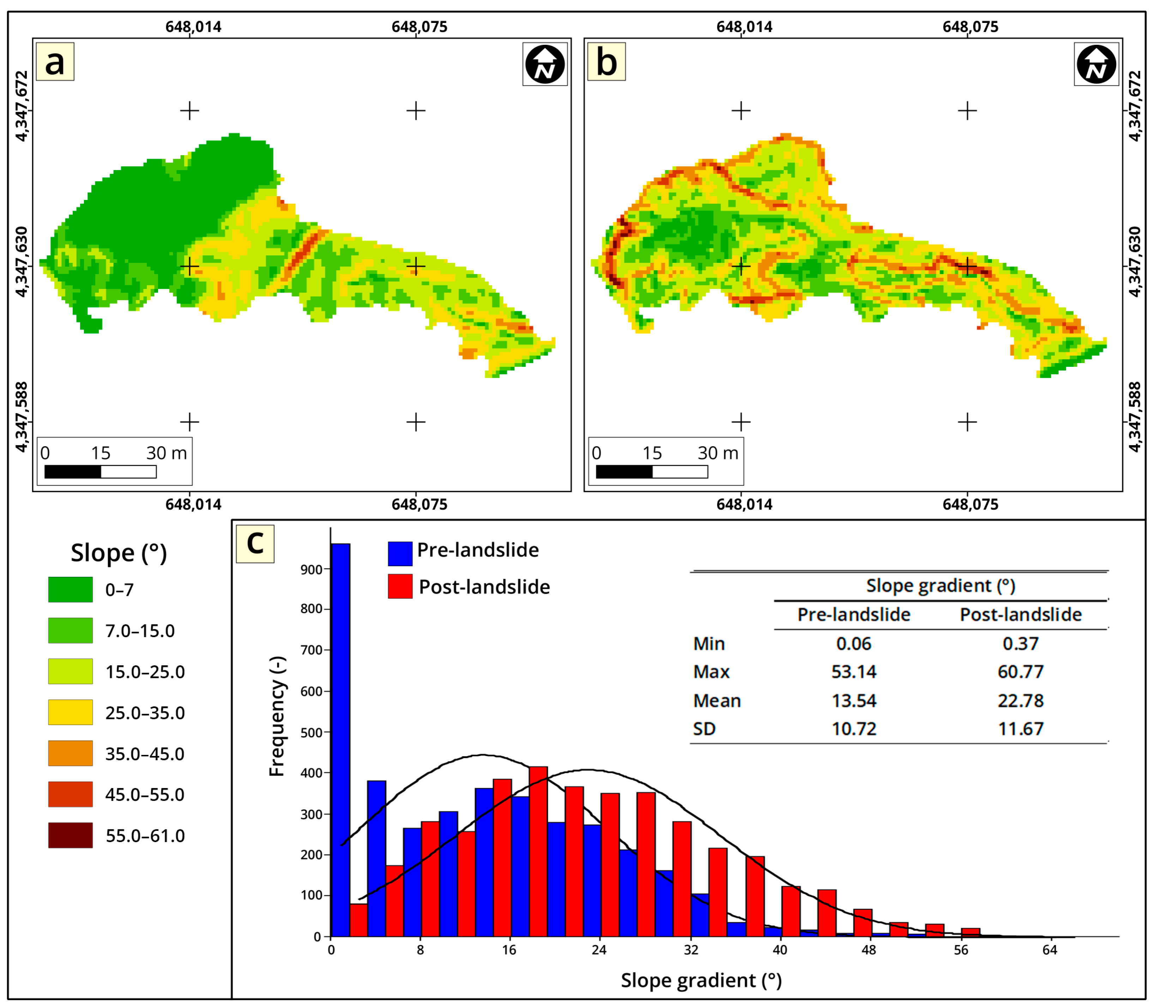This screenshot has width=1155, height=1004.
Task: Click the scale bar in panel a
Action: (x=100, y=472)
